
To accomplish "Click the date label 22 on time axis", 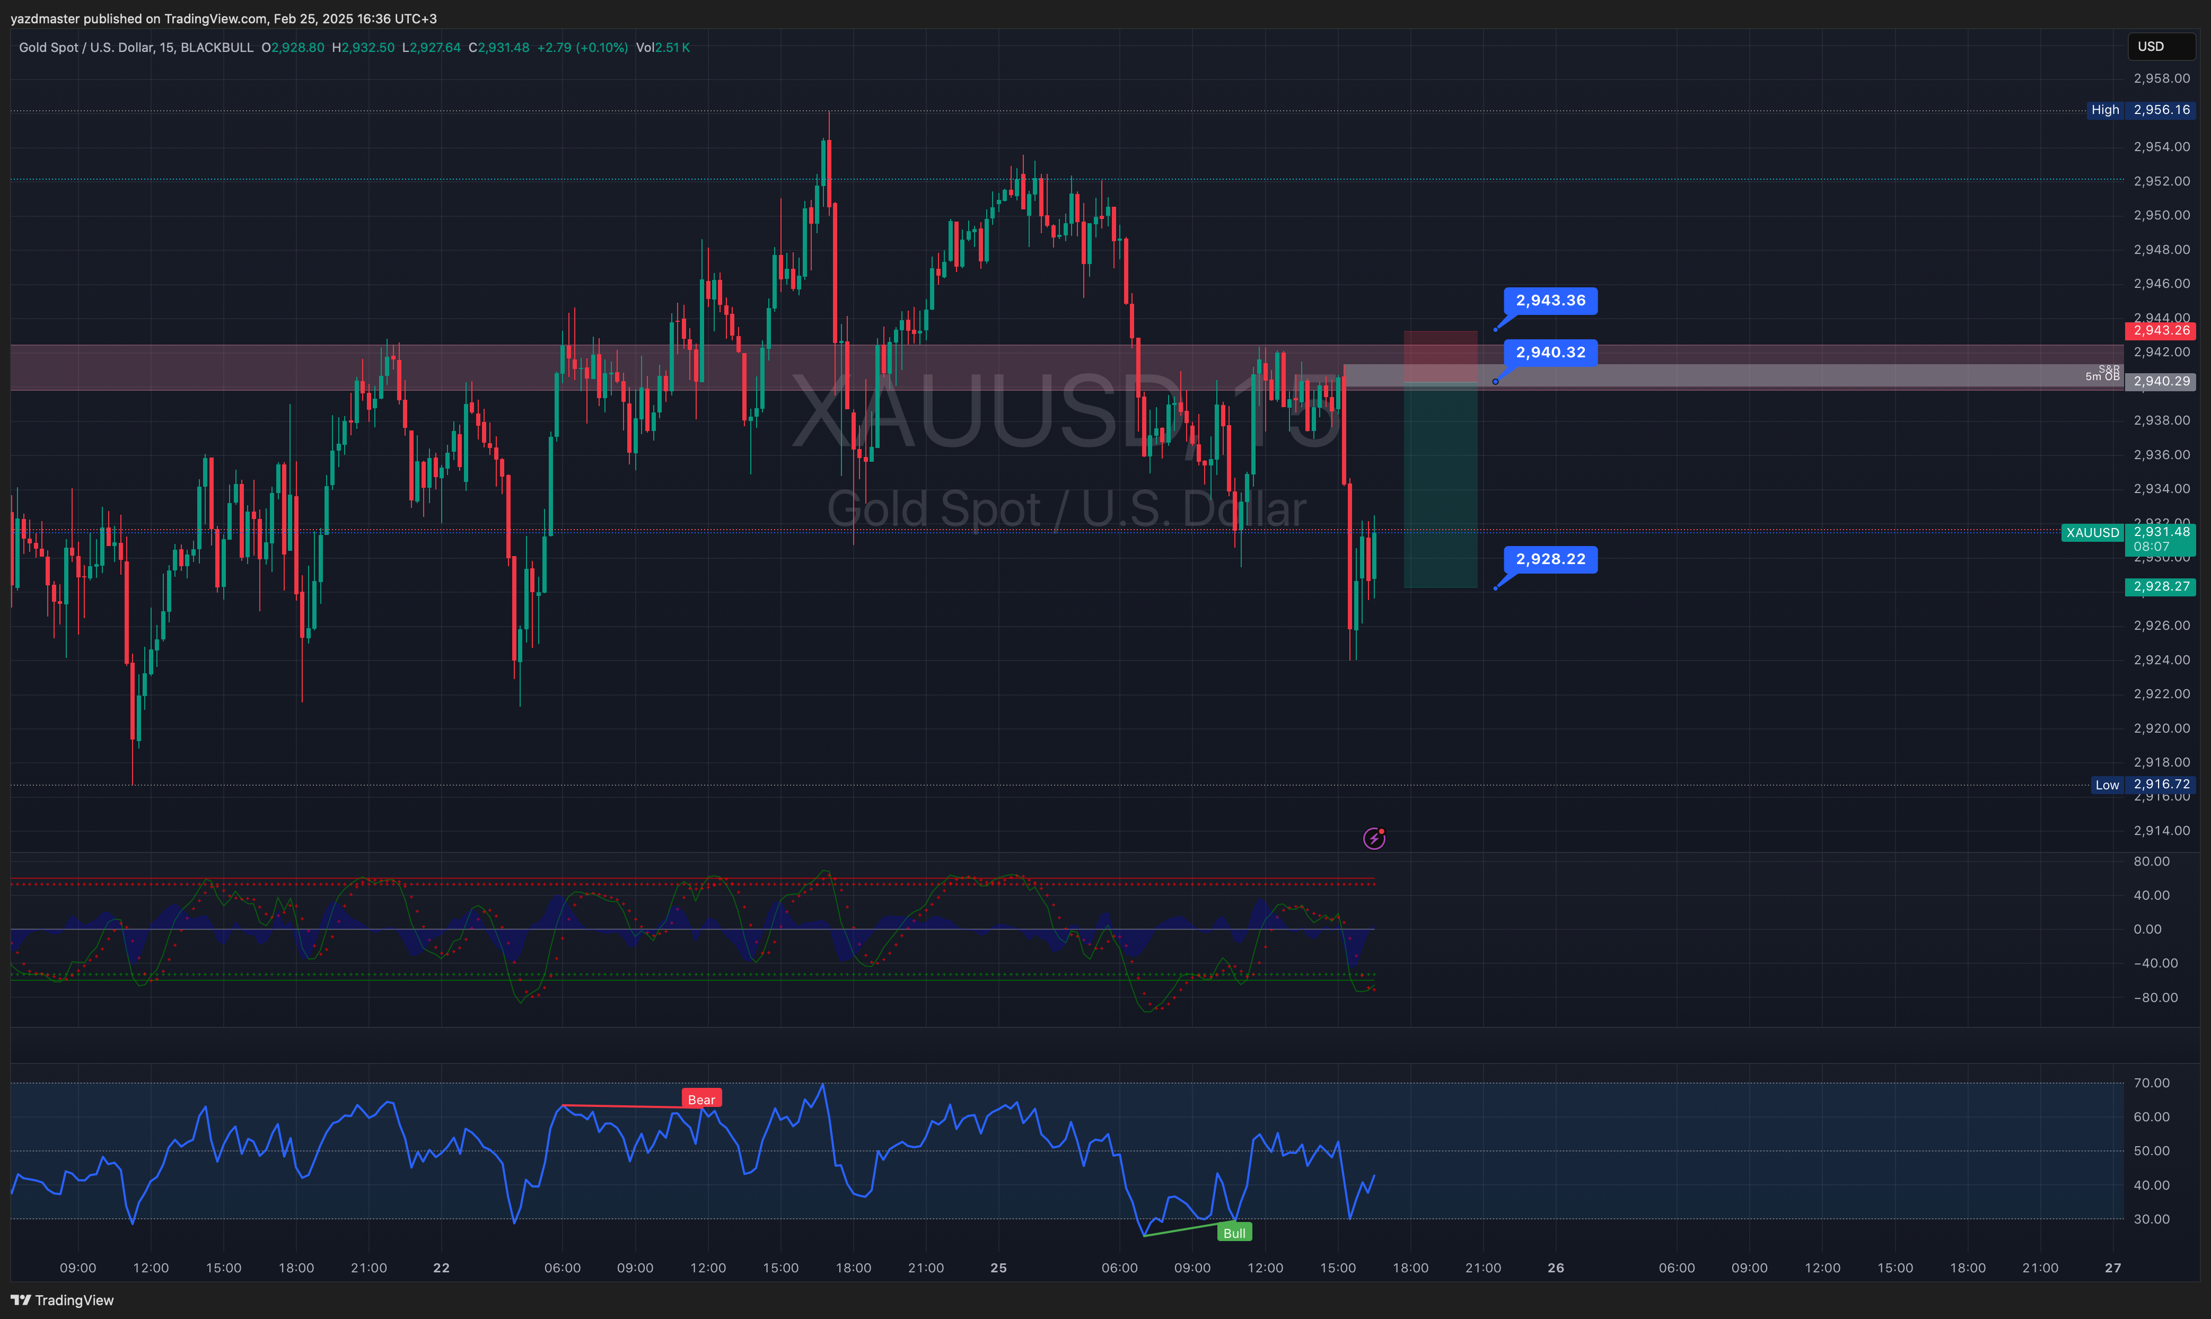I will [442, 1268].
